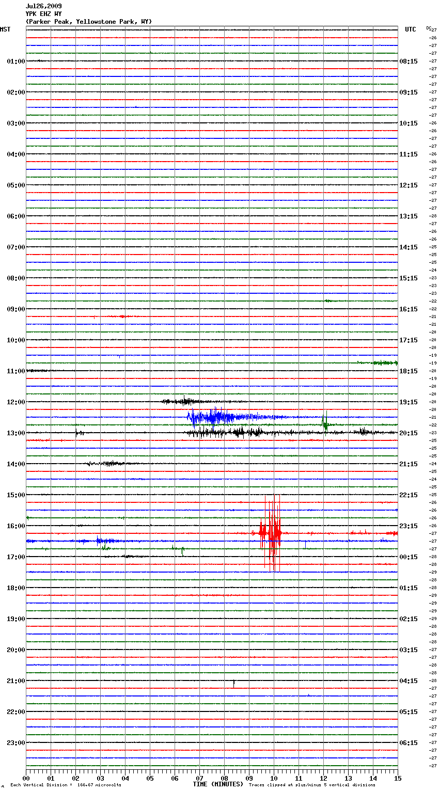Click the large red clipped seismic event
Screen dimensions: 439x792
pos(270,533)
